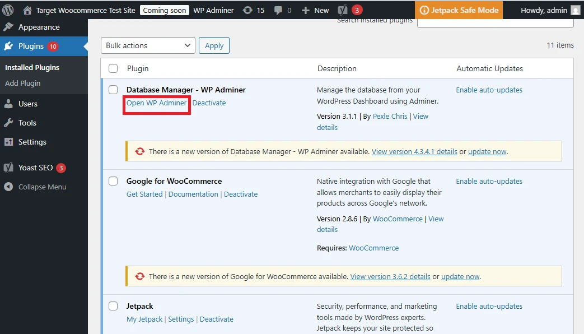
Task: Deactivate Google for WooCommerce
Action: point(241,194)
